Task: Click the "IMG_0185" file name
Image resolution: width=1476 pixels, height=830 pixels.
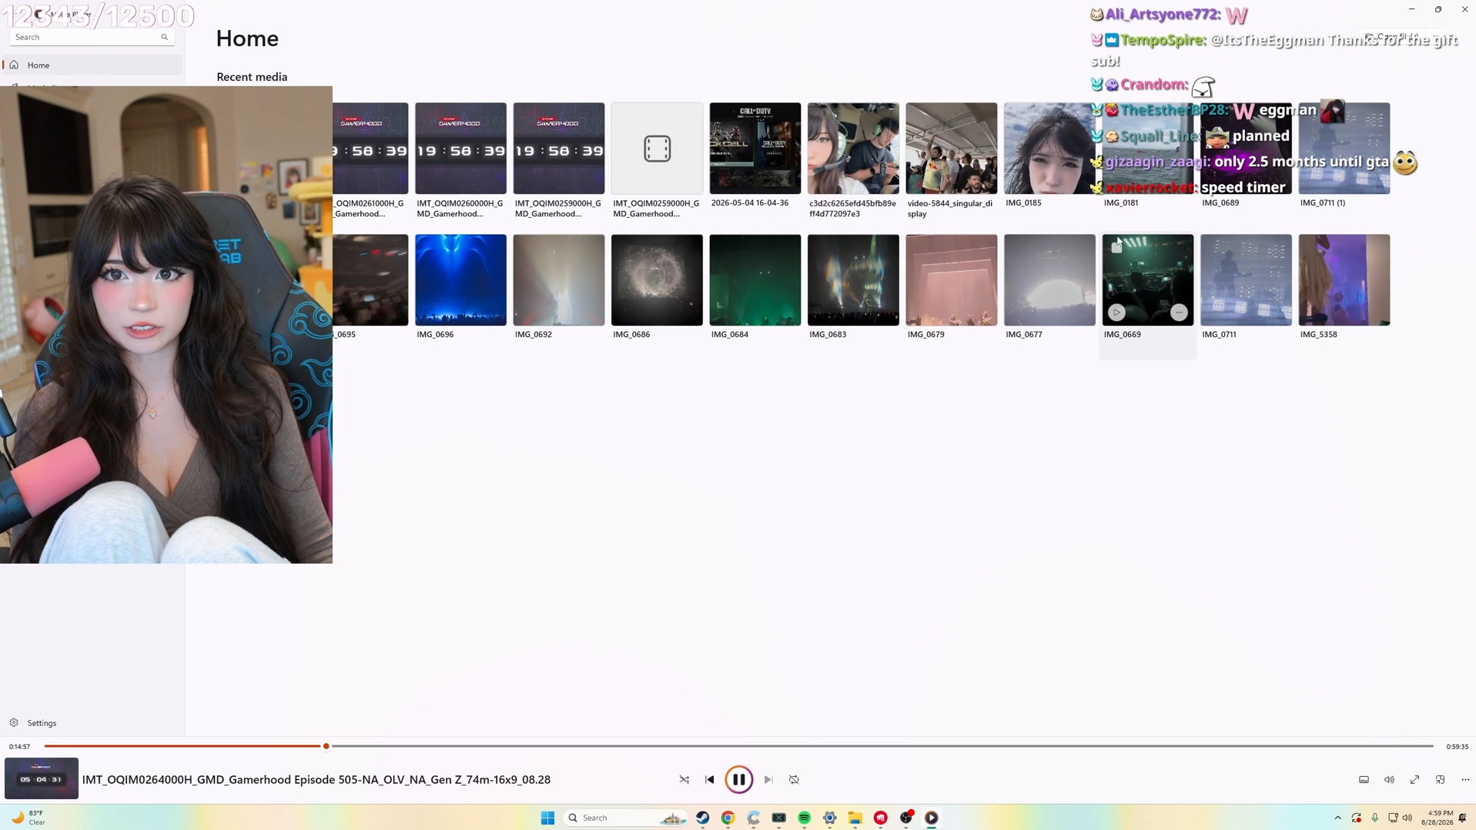Action: pos(1023,202)
